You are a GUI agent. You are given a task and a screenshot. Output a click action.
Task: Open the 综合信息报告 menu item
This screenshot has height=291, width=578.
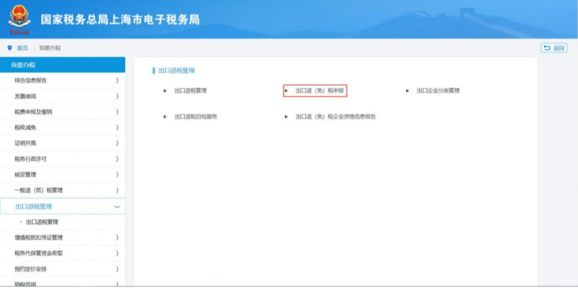pyautogui.click(x=63, y=81)
